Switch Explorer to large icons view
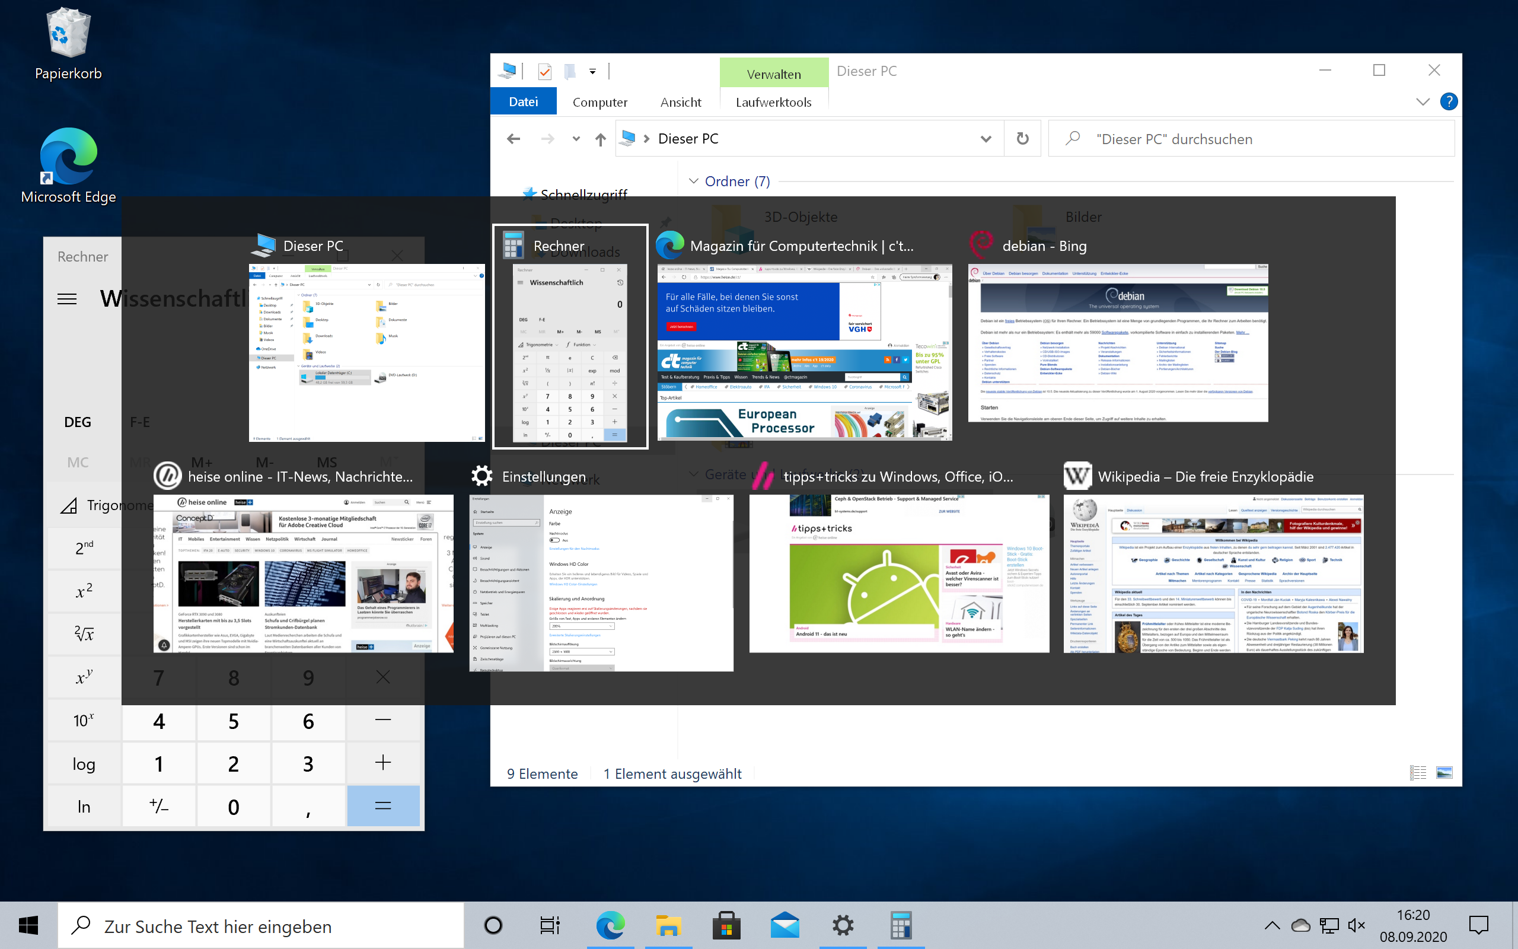This screenshot has width=1518, height=949. pyautogui.click(x=1444, y=773)
